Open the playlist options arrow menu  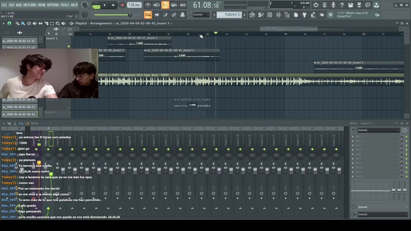pyautogui.click(x=4, y=23)
